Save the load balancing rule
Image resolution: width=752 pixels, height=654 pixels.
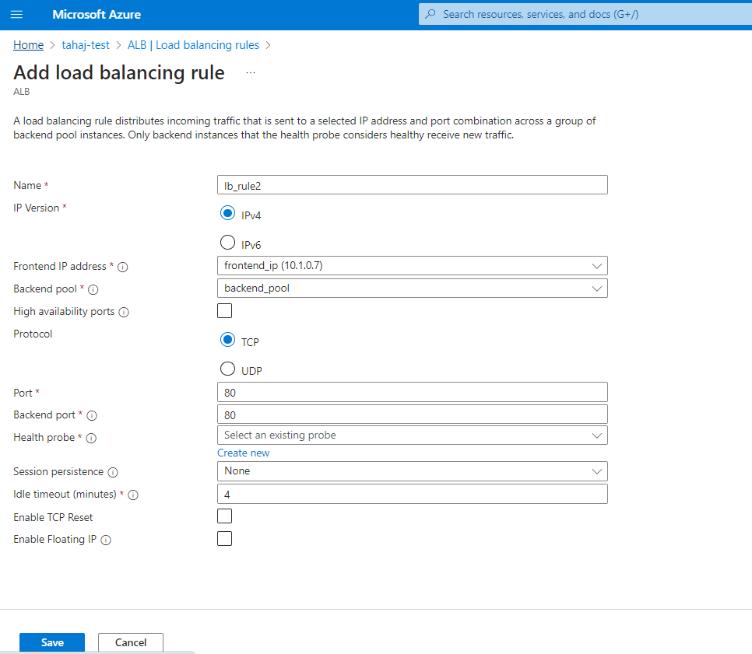coord(52,642)
